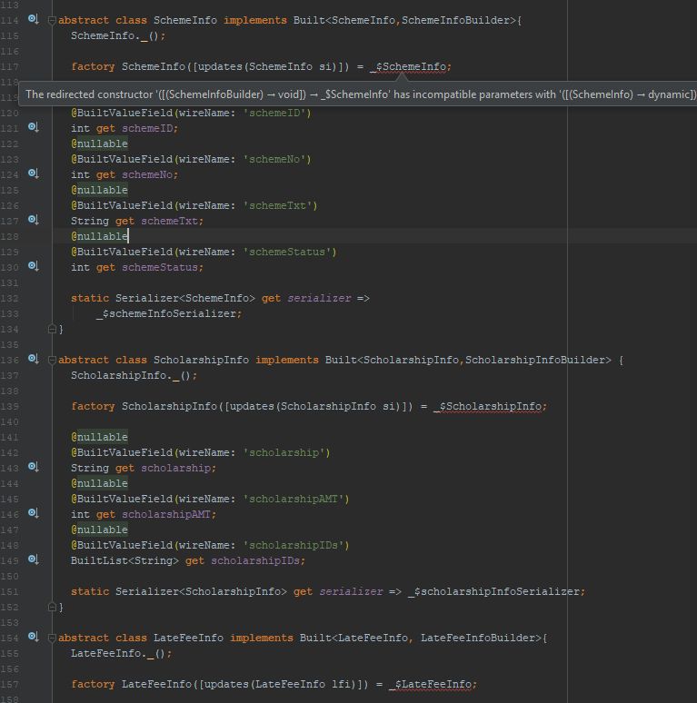Click gutter override icon beside schemeTxt getter
The image size is (697, 703).
tap(34, 220)
